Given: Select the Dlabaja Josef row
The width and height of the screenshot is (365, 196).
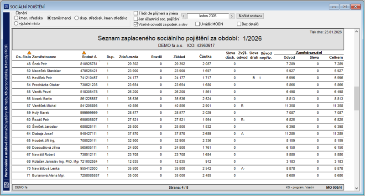Looking at the screenshot, I should click(x=178, y=133).
